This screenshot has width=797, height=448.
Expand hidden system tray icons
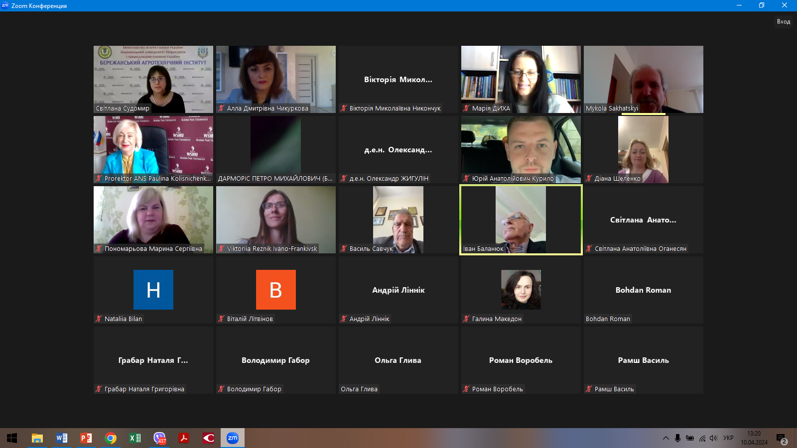(x=665, y=438)
